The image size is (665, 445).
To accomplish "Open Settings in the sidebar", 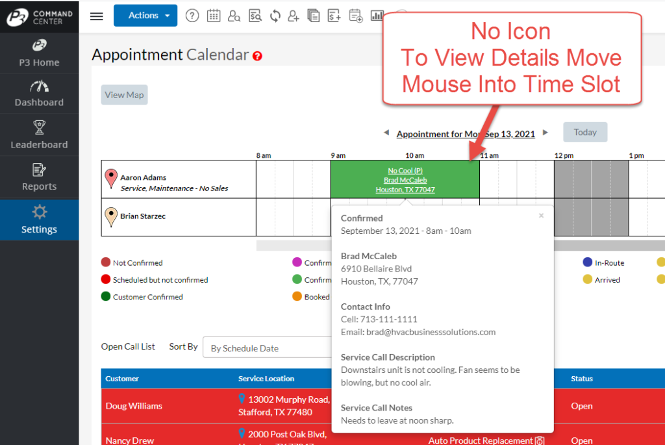I will pos(39,220).
